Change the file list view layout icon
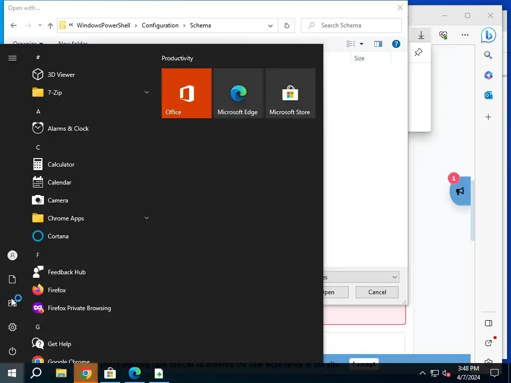This screenshot has height=383, width=511. point(351,44)
